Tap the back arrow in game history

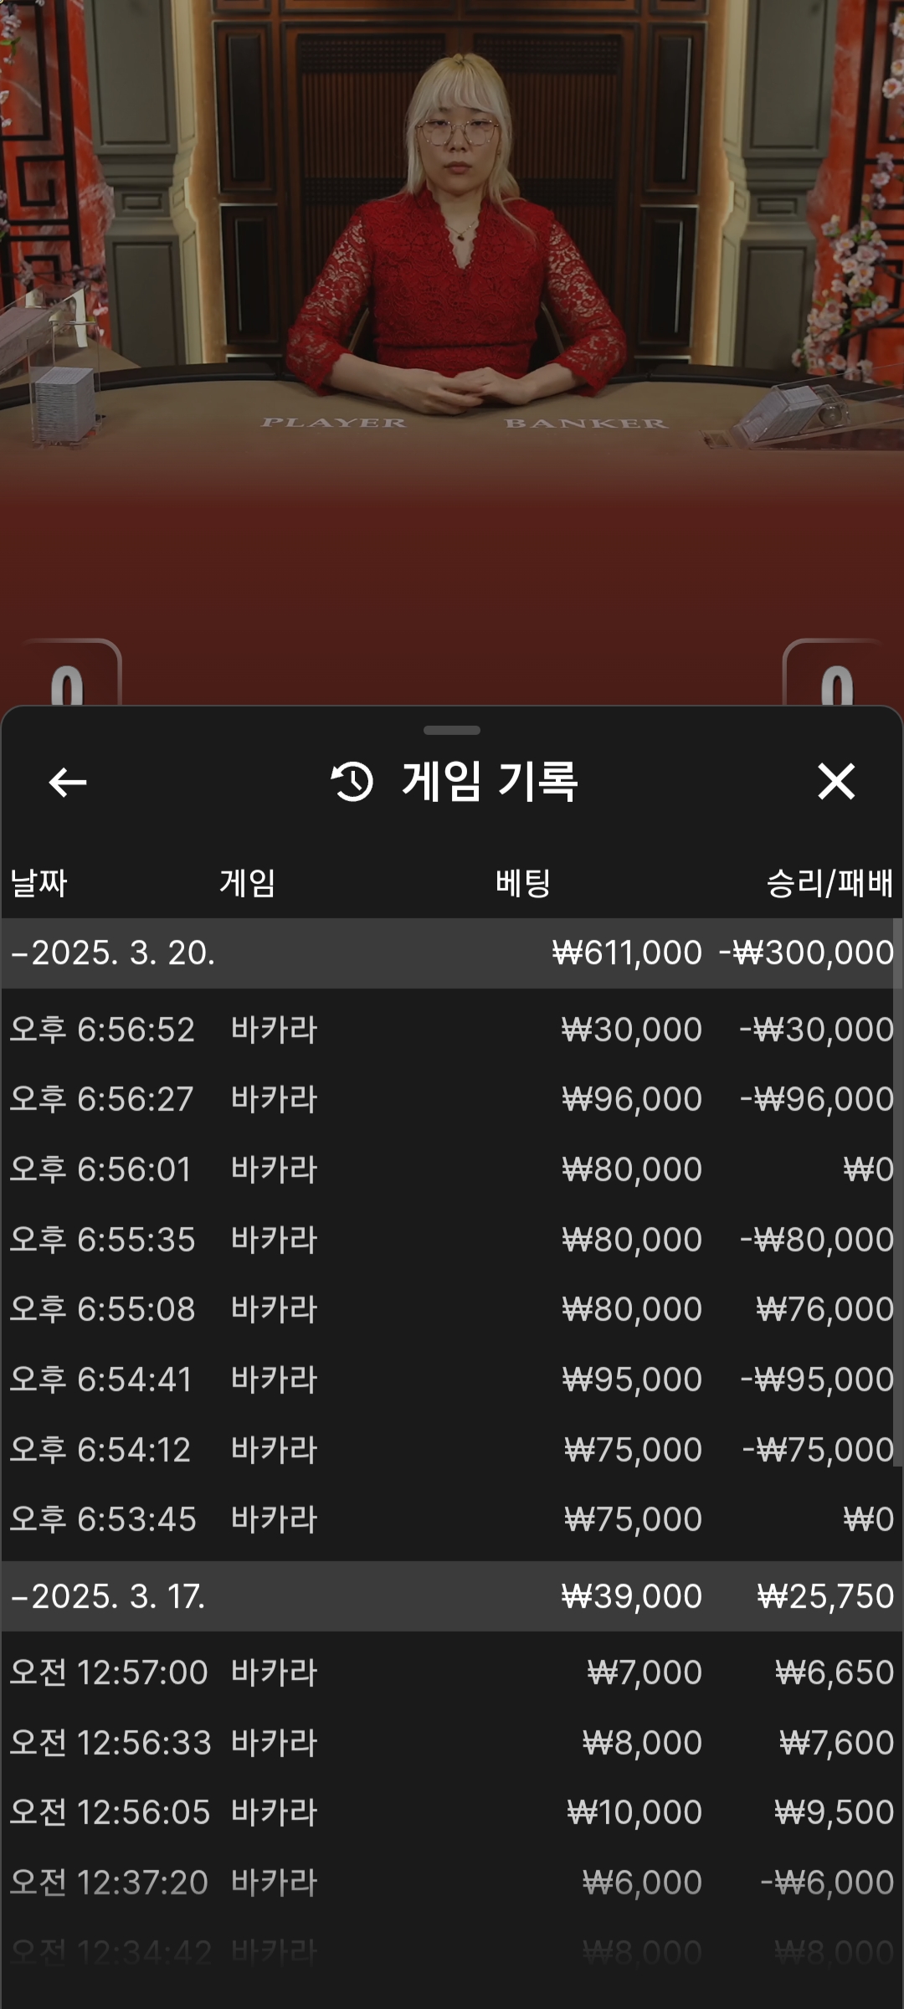coord(68,783)
